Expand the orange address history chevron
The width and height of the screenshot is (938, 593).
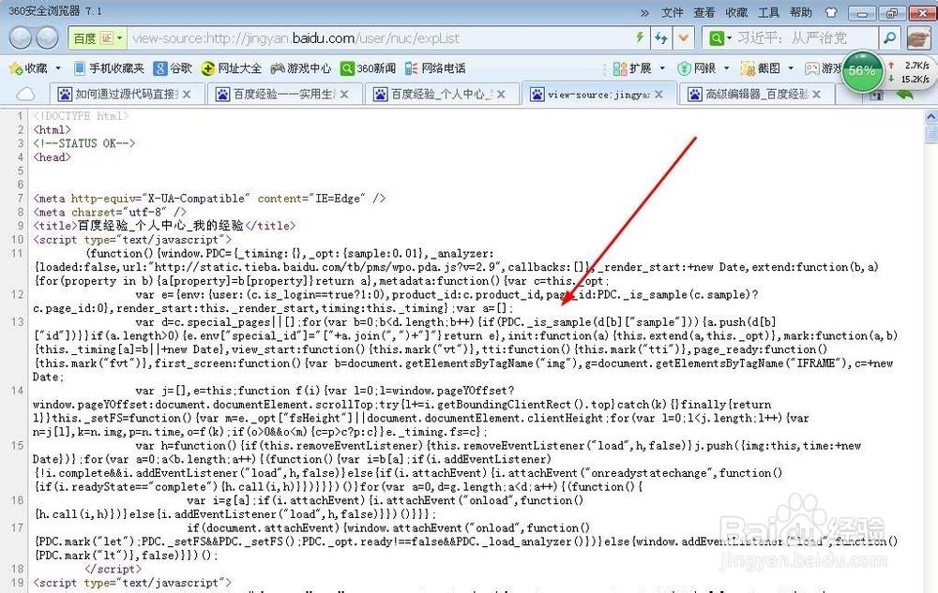tap(683, 38)
